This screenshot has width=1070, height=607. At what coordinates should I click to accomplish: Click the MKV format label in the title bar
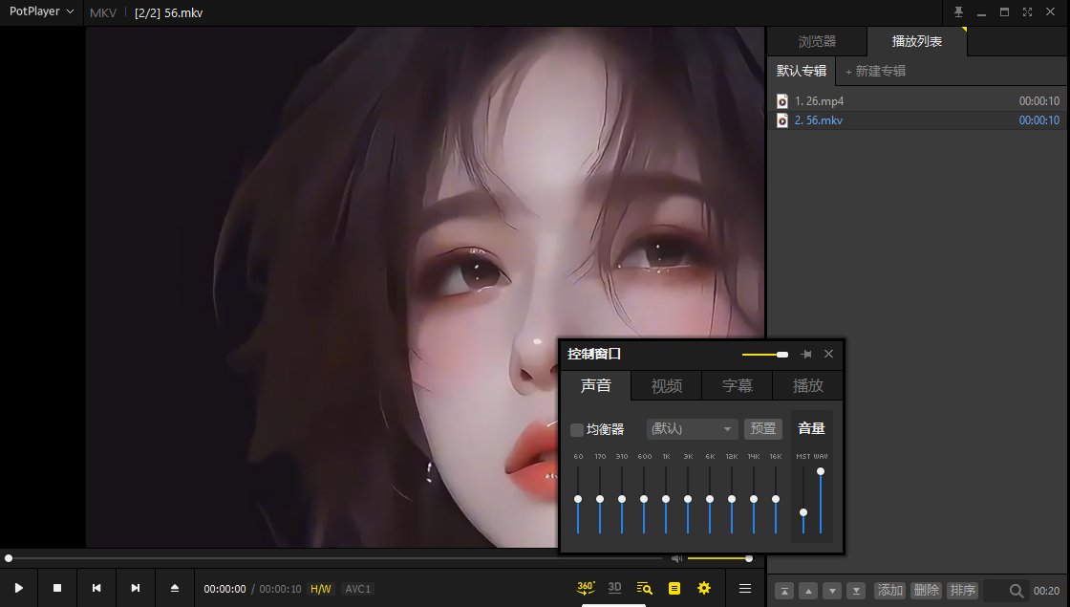point(103,13)
